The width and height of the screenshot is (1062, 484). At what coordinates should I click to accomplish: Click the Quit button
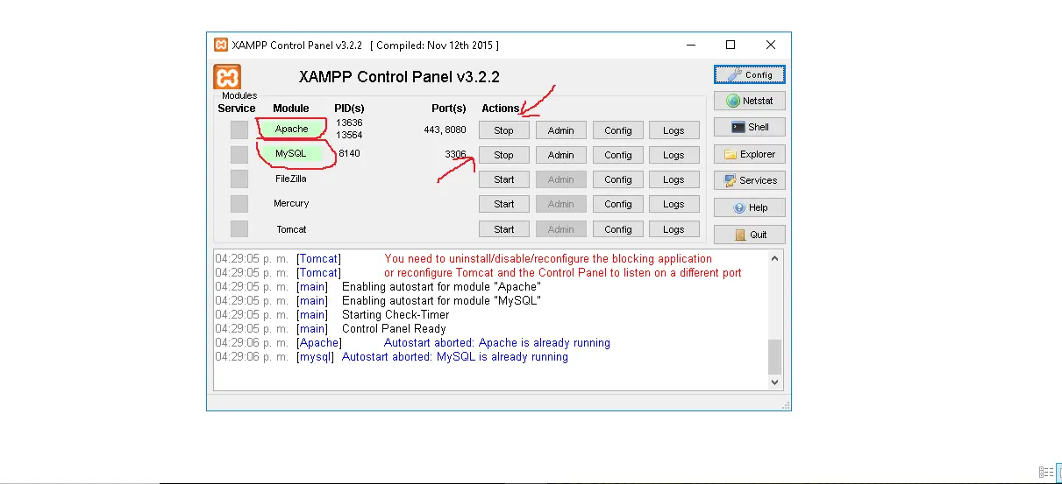[749, 235]
